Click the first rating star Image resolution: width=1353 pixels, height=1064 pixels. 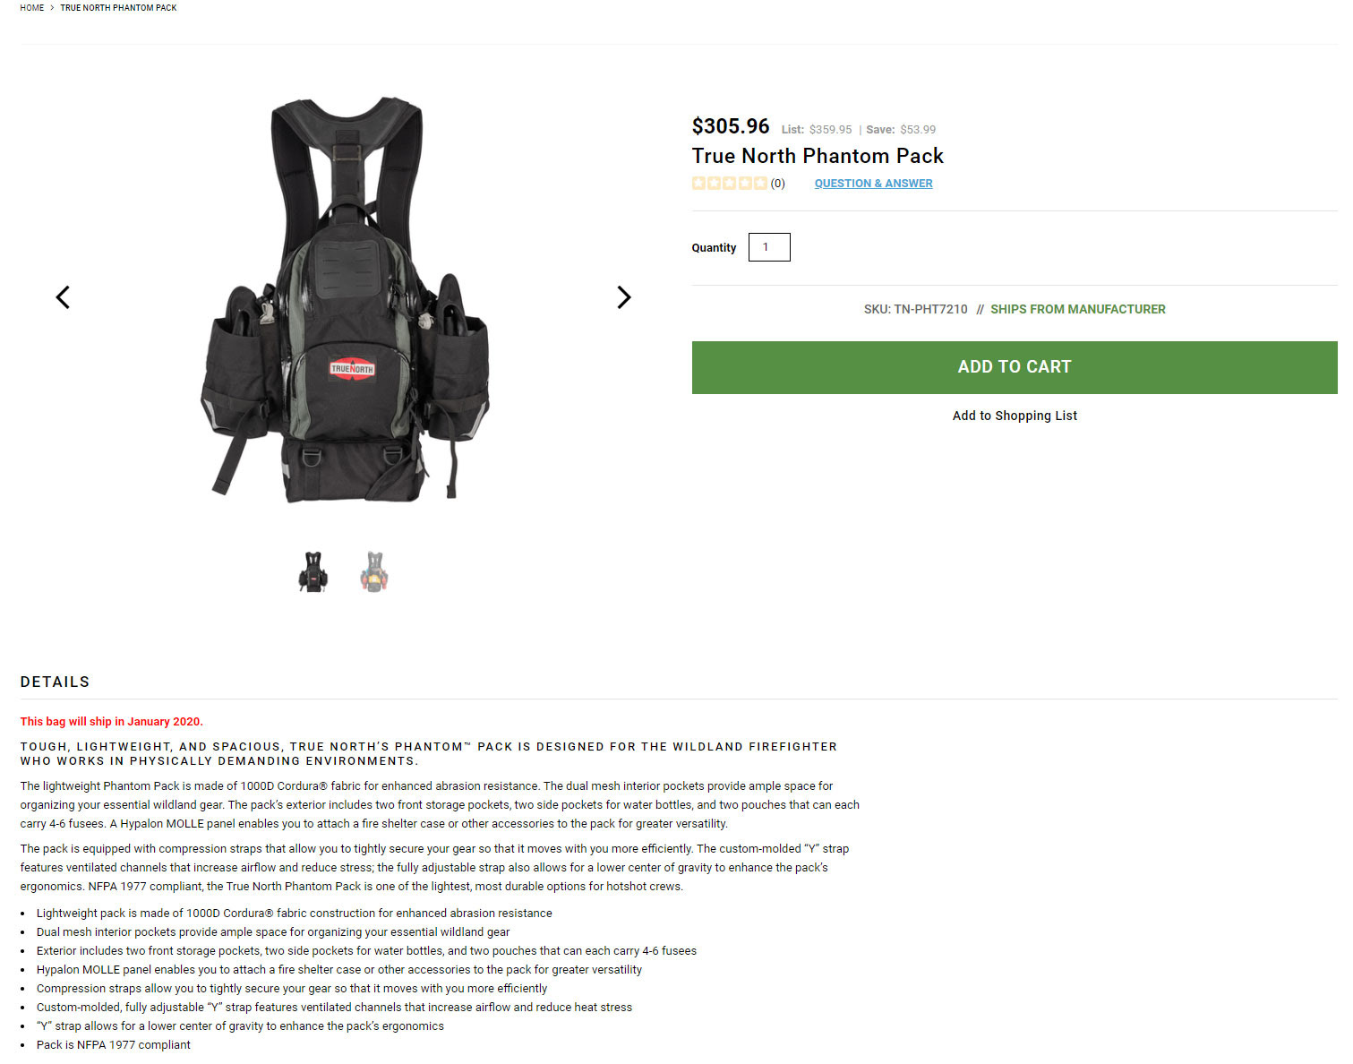point(698,184)
